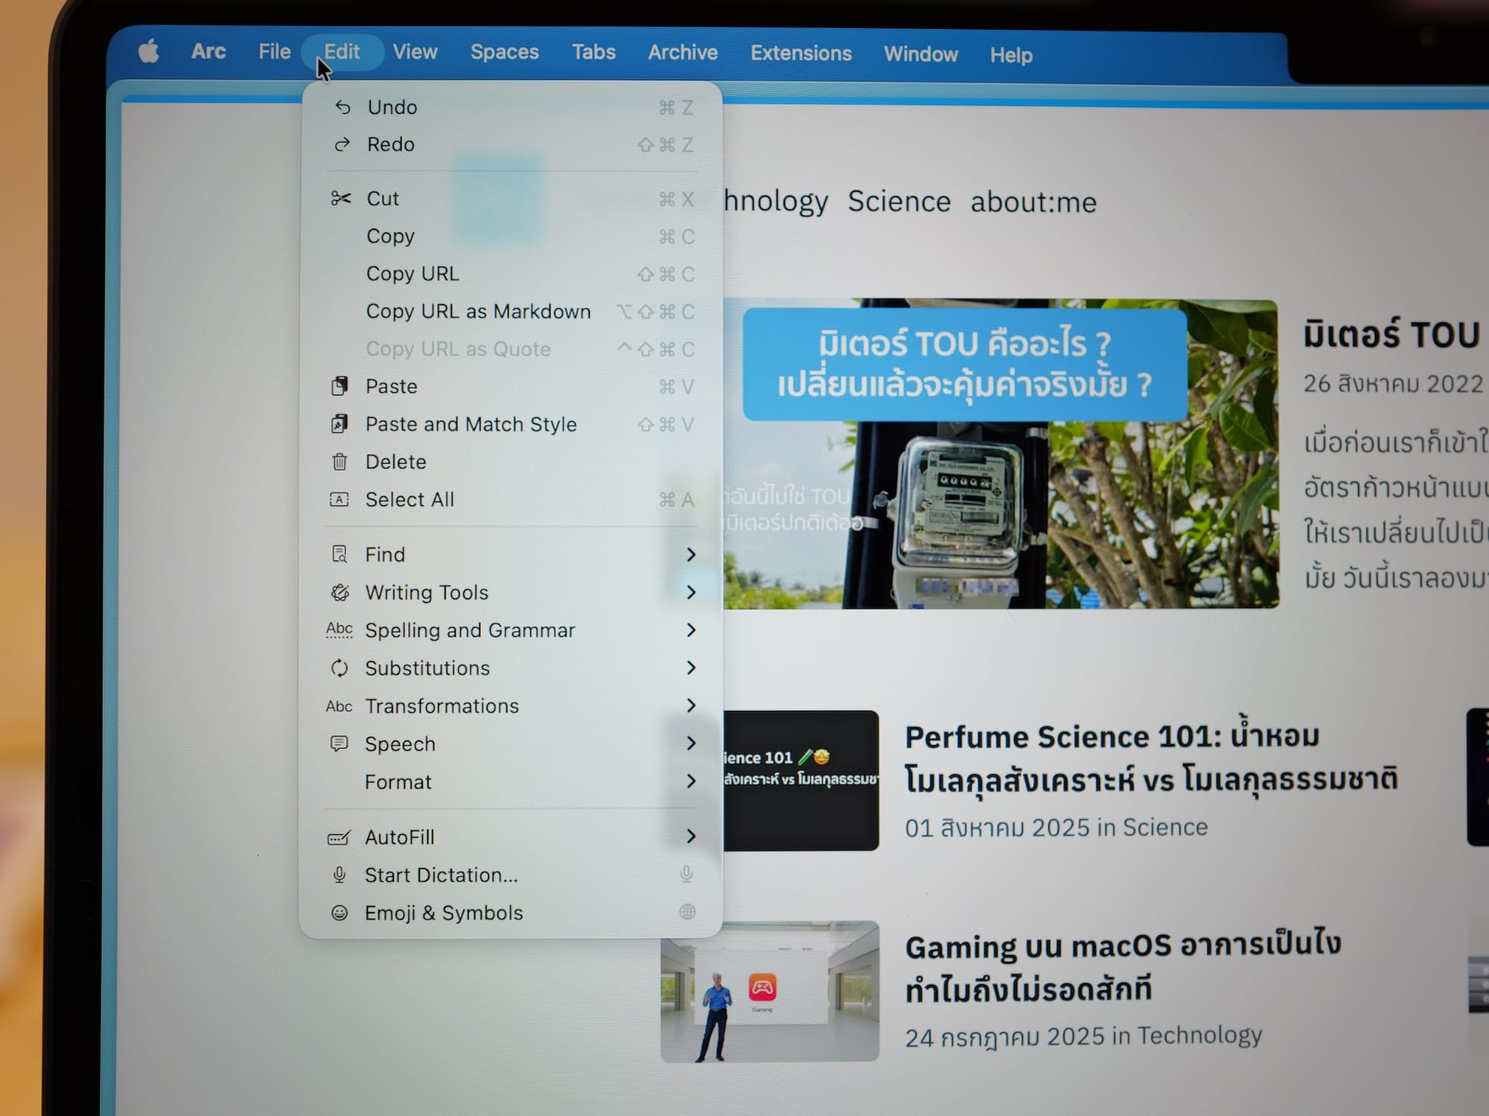The image size is (1489, 1116).
Task: Click the Find magnifier icon
Action: click(x=339, y=554)
